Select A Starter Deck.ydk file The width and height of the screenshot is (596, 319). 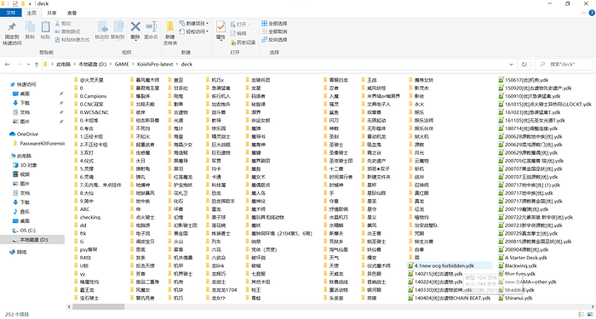point(523,258)
